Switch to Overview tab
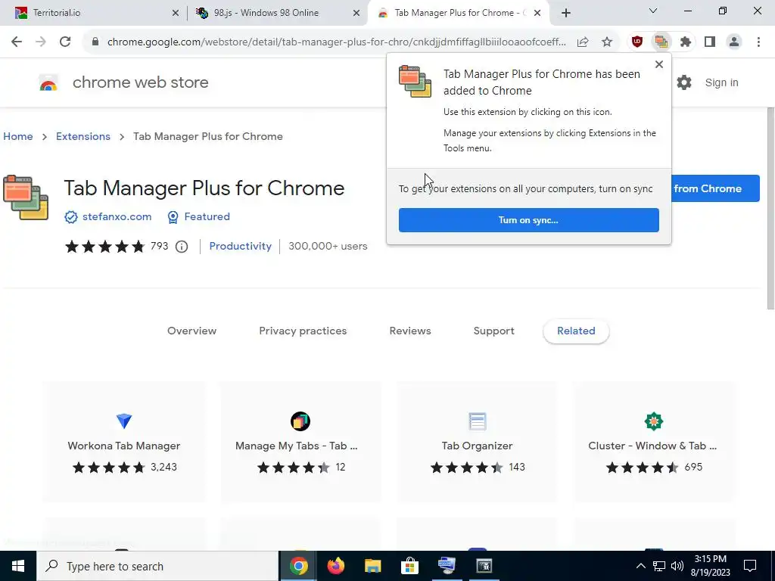 point(191,331)
